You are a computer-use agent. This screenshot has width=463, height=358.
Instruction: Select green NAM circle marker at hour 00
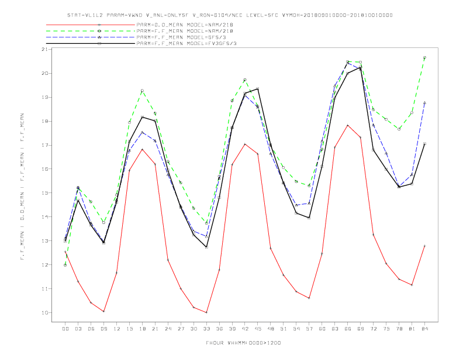click(65, 265)
